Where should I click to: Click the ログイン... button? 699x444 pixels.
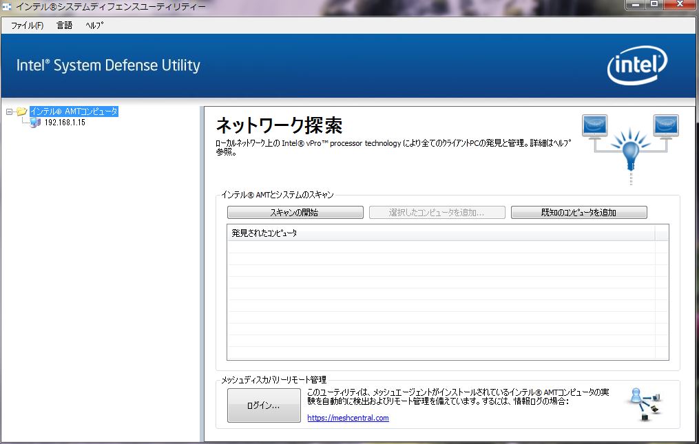pyautogui.click(x=264, y=405)
